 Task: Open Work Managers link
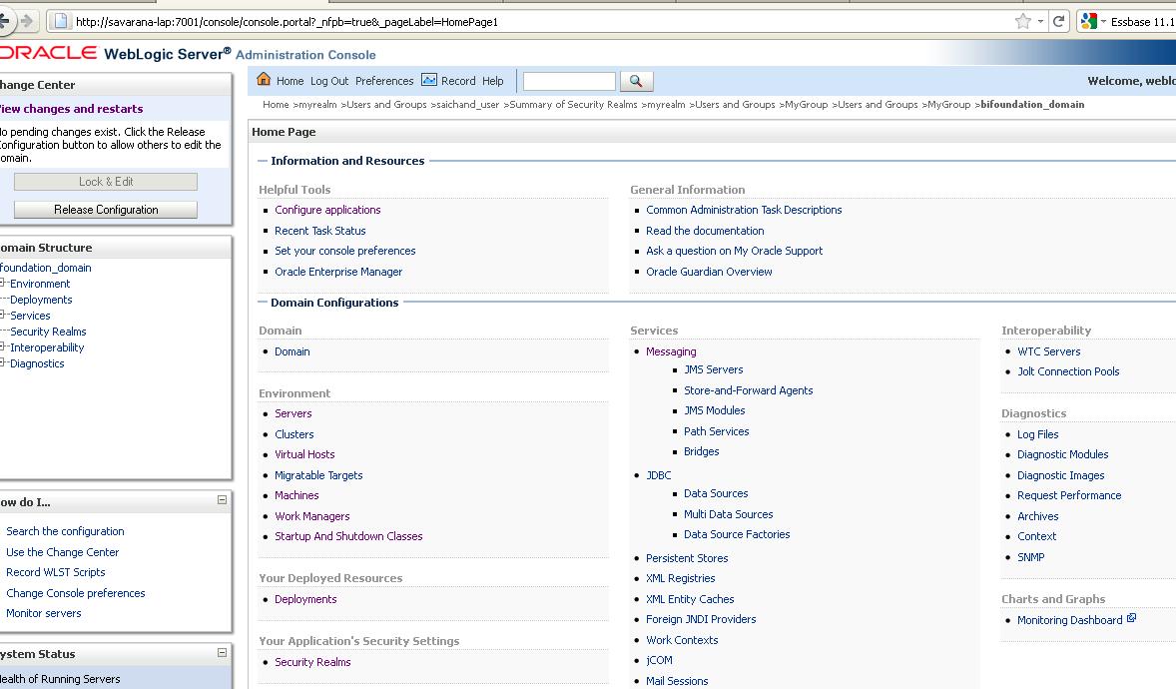click(312, 516)
